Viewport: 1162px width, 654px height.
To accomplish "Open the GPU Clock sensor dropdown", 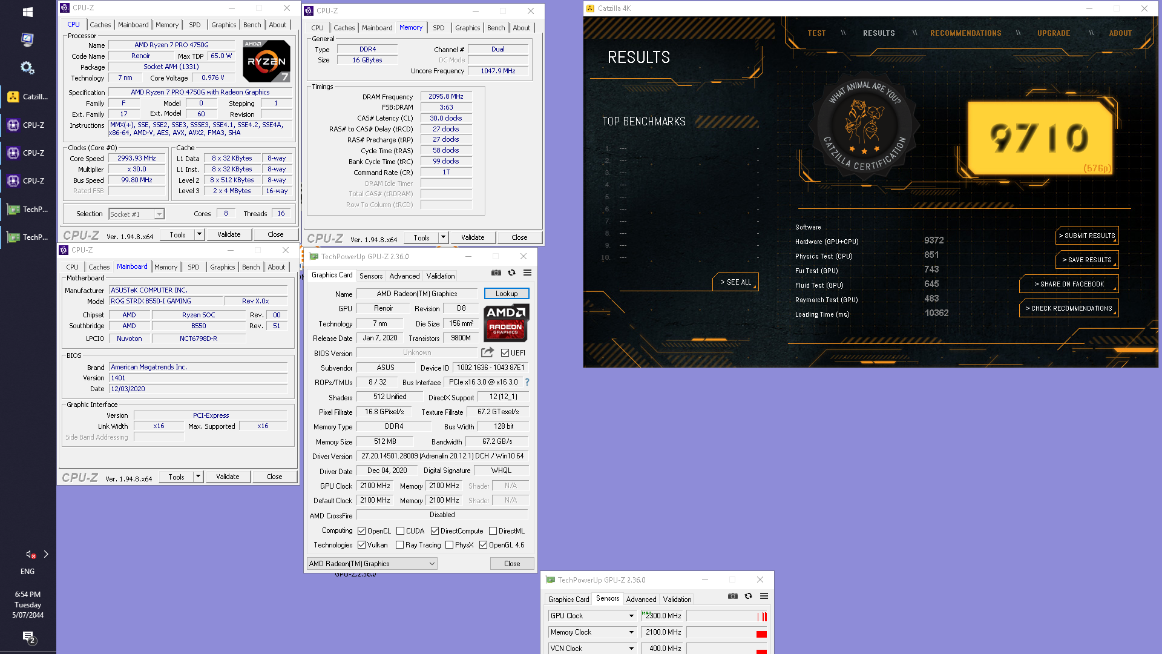I will coord(592,615).
